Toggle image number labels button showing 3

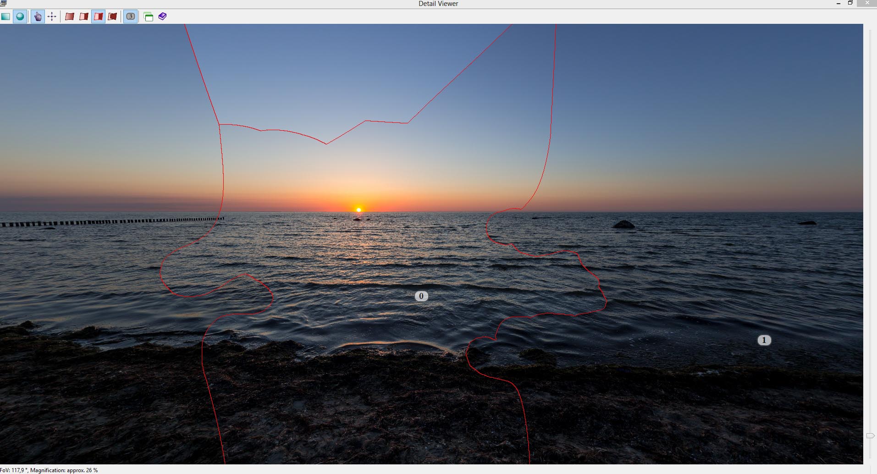coord(131,17)
